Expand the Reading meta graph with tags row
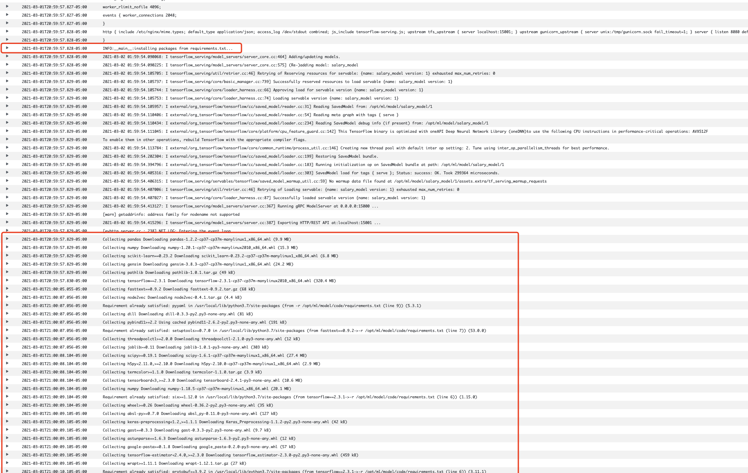 7,115
